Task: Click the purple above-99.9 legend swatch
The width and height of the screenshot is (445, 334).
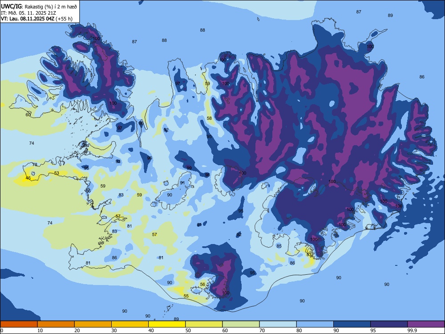Action: (426, 324)
